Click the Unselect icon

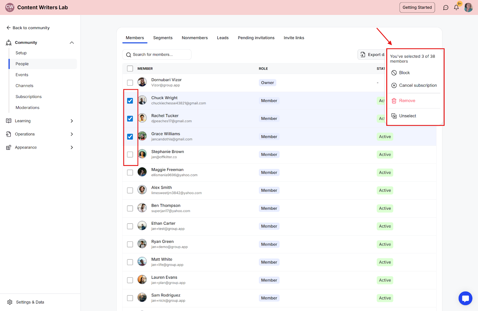(x=394, y=116)
